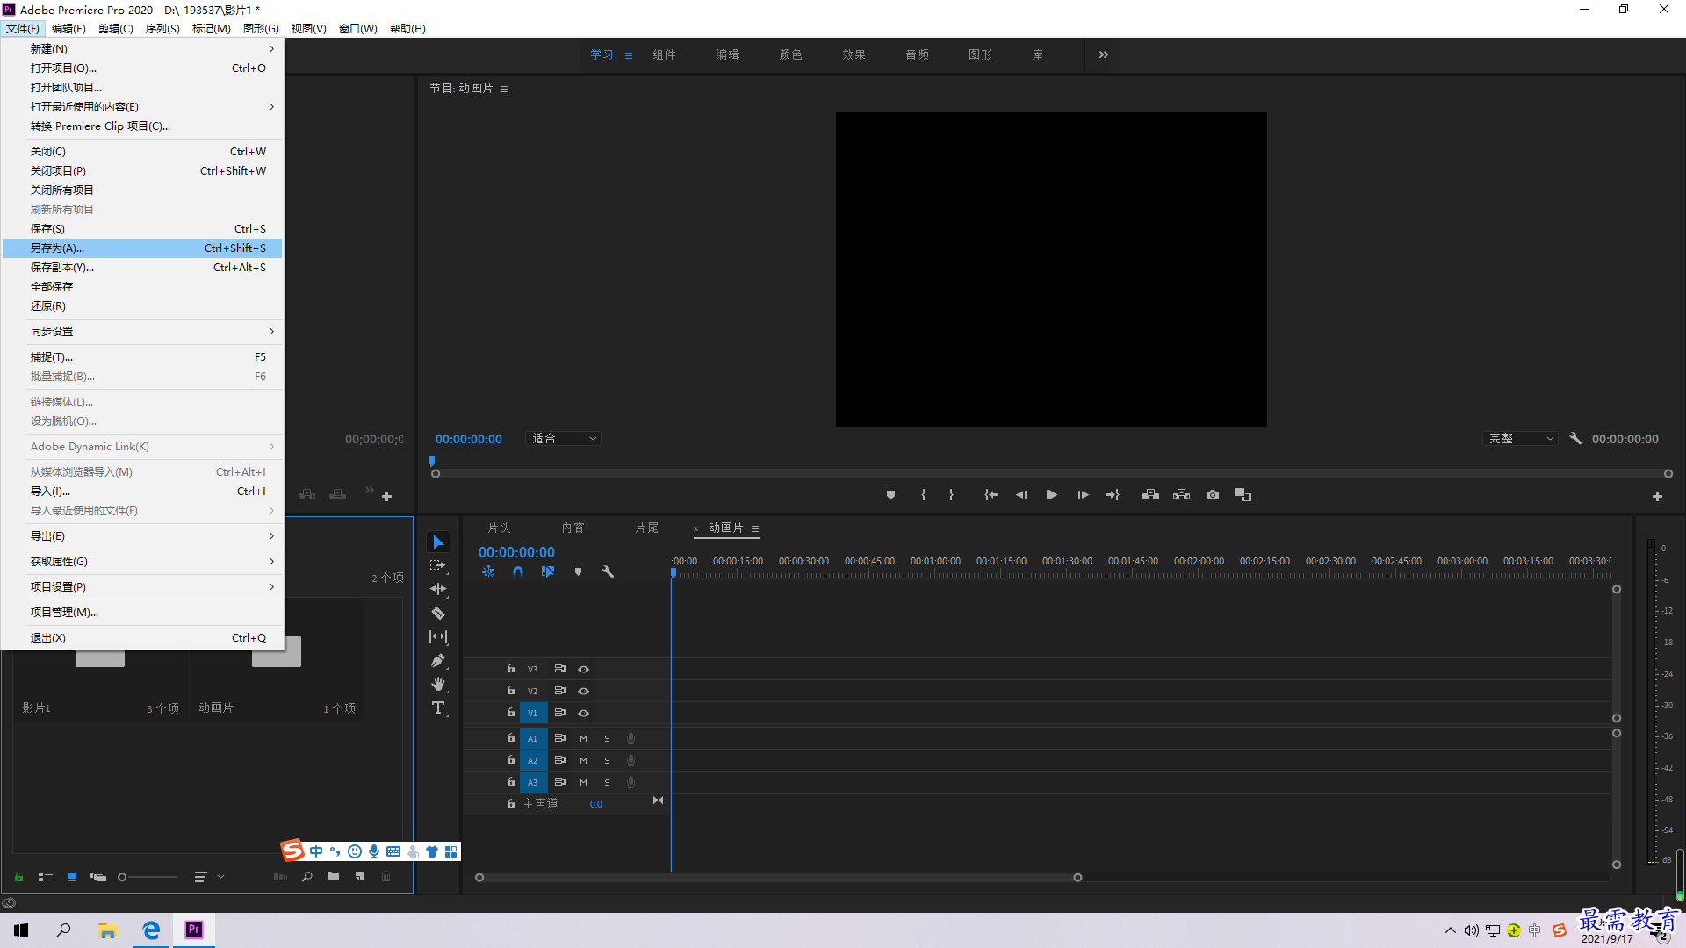The image size is (1686, 948).
Task: Click Program monitor scrub bar playhead
Action: pyautogui.click(x=432, y=462)
